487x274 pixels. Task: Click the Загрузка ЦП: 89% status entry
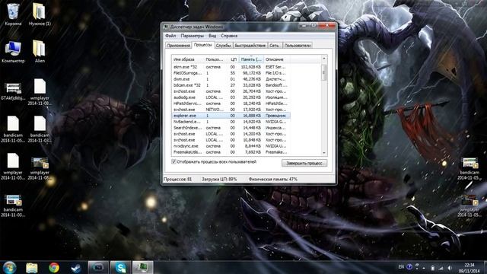(219, 180)
